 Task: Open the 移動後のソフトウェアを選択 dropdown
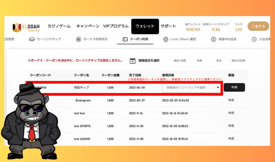click(191, 88)
